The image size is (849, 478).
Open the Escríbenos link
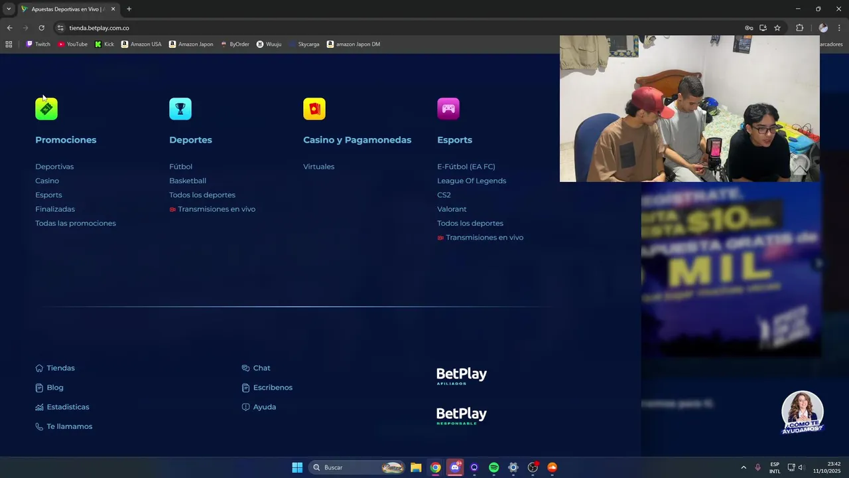pyautogui.click(x=267, y=388)
